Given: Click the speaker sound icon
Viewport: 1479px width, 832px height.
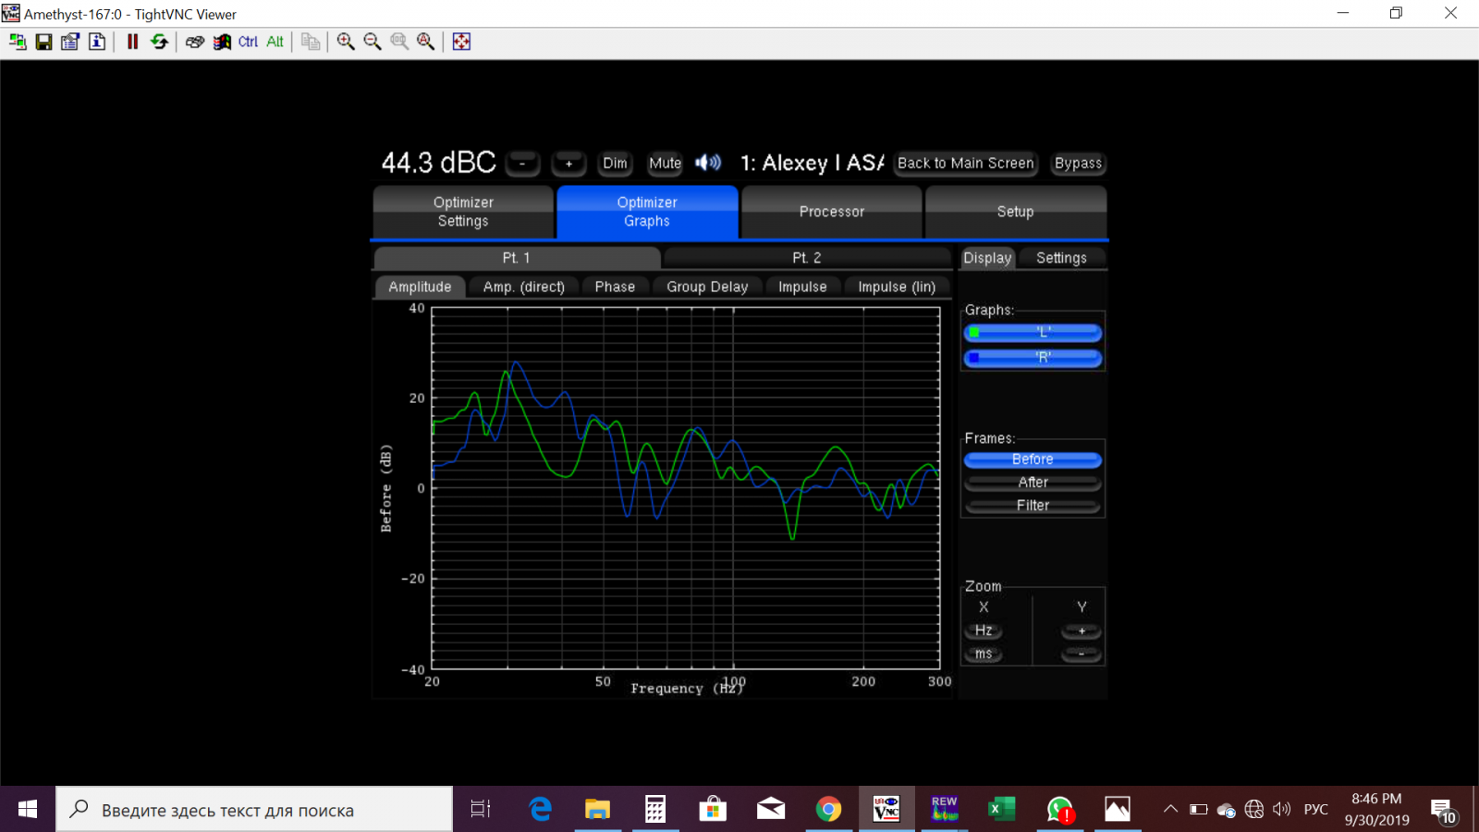Looking at the screenshot, I should tap(708, 163).
